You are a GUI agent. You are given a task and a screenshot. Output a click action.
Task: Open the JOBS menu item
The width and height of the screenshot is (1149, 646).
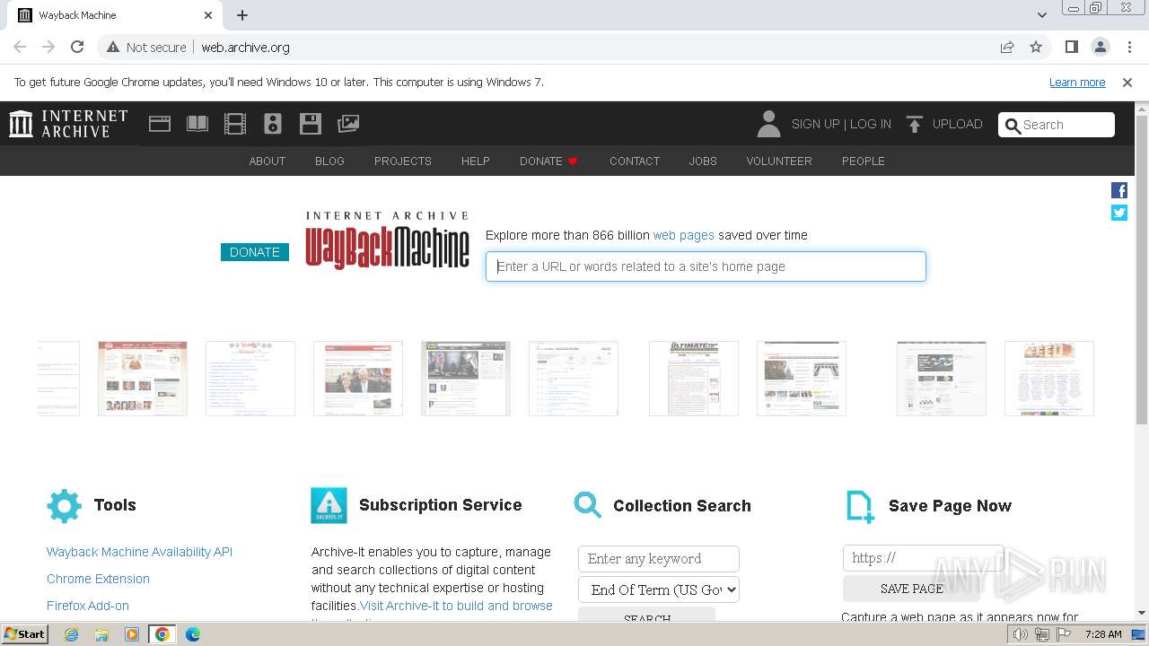[x=703, y=161]
